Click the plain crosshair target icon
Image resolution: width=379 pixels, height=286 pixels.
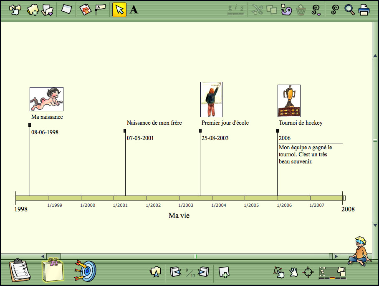pyautogui.click(x=308, y=272)
